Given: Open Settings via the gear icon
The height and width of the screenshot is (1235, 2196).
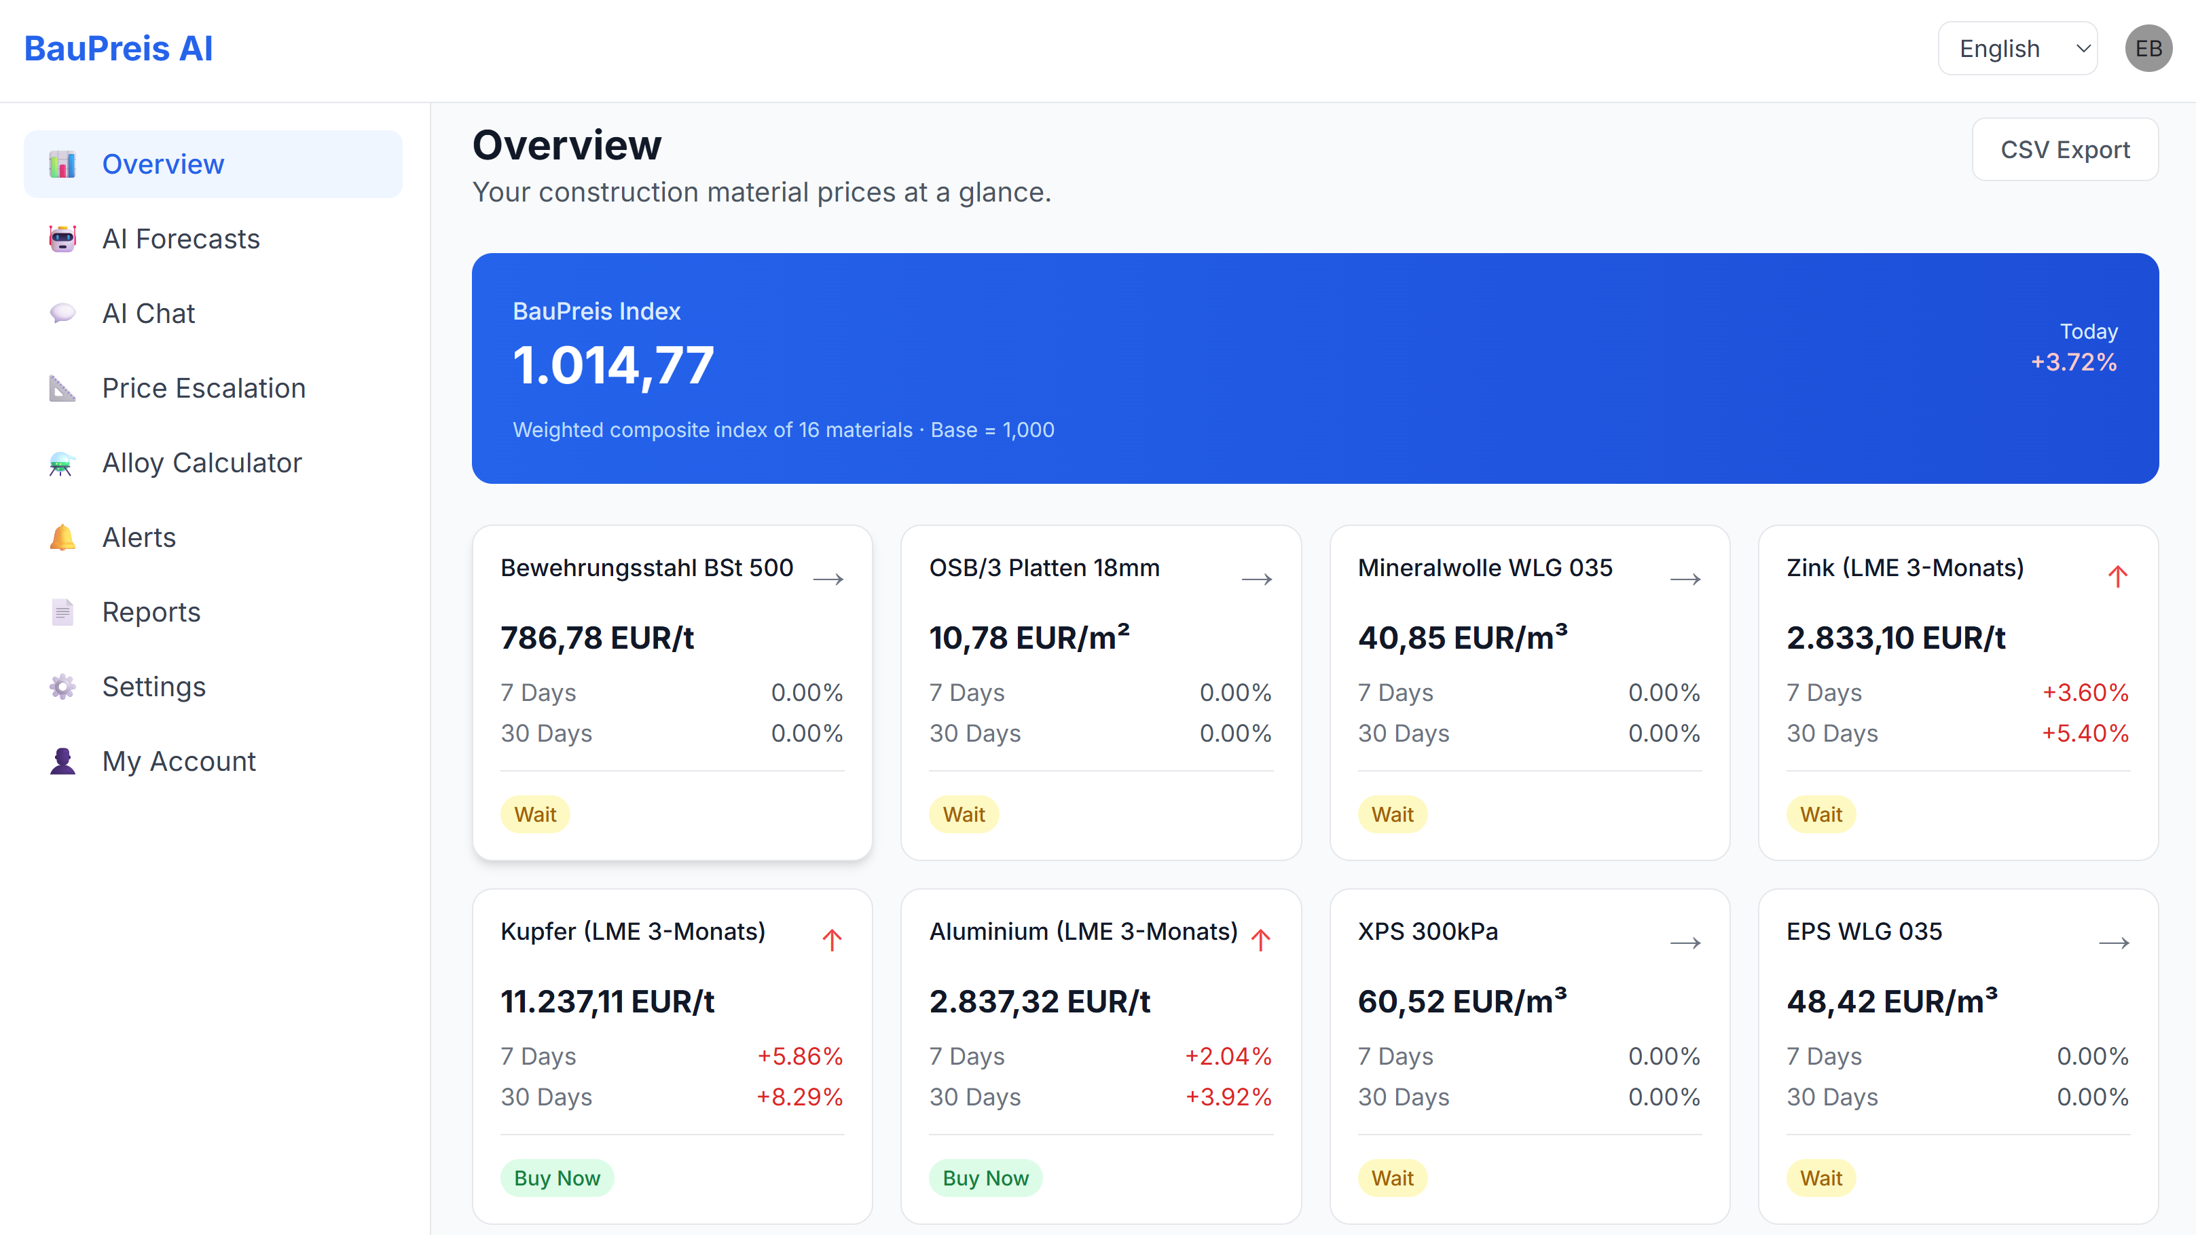Looking at the screenshot, I should tap(61, 687).
